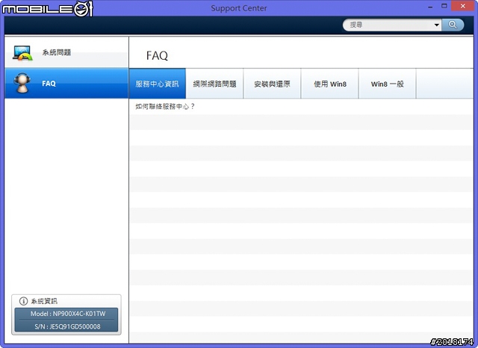Close the Support Center window
Screen dimensions: 478x348
click(462, 6)
